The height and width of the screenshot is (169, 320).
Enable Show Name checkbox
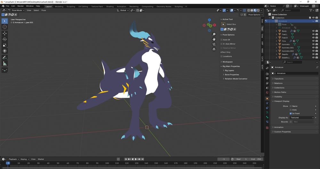tap(291, 106)
